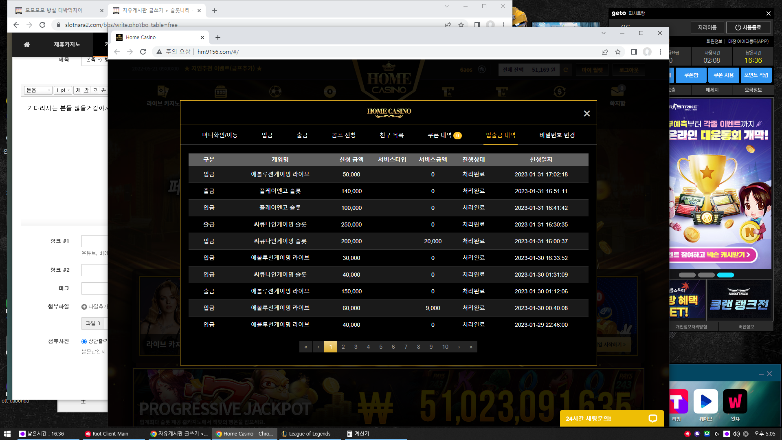782x440 pixels.
Task: Jump to last page with double arrow
Action: [x=471, y=347]
